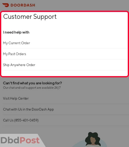This screenshot has width=129, height=147.
Task: Click the chat and call support availability text
Action: 32,88
